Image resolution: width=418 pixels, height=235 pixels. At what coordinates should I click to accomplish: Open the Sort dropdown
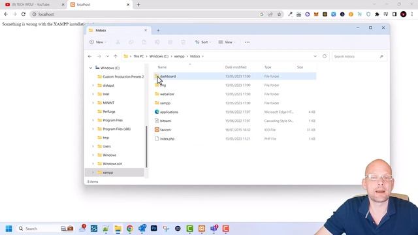[x=203, y=42]
